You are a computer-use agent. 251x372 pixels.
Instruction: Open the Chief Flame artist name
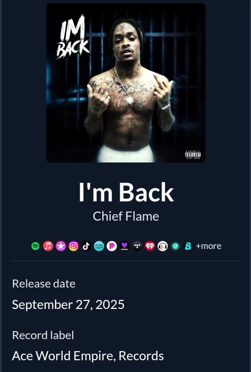pos(126,216)
